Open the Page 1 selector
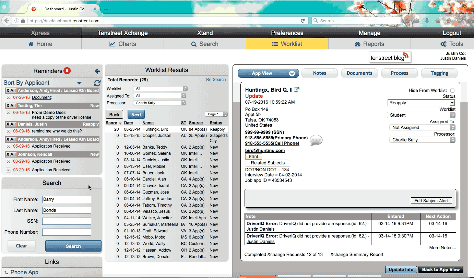The height and width of the screenshot is (278, 474). click(216, 114)
